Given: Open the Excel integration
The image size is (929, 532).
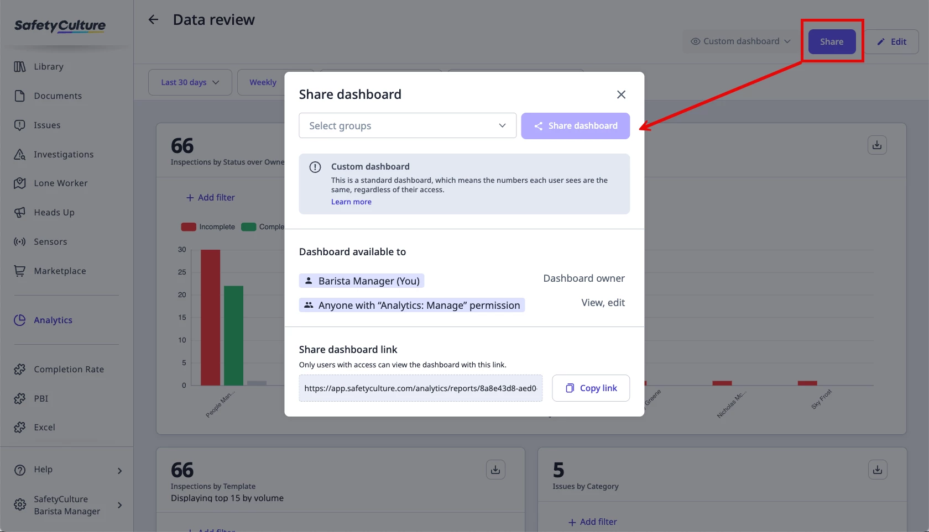Looking at the screenshot, I should 44,427.
